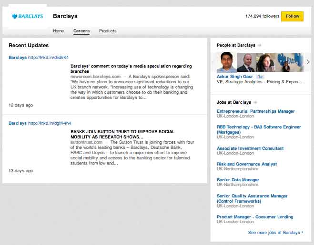Viewport: 314px width, 245px height.
Task: Click the arrow next to People at Barclays
Action: tap(260, 45)
